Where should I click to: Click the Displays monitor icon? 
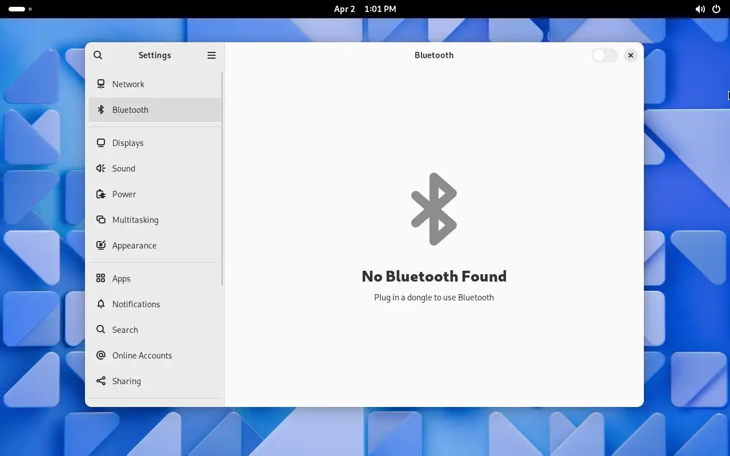101,142
